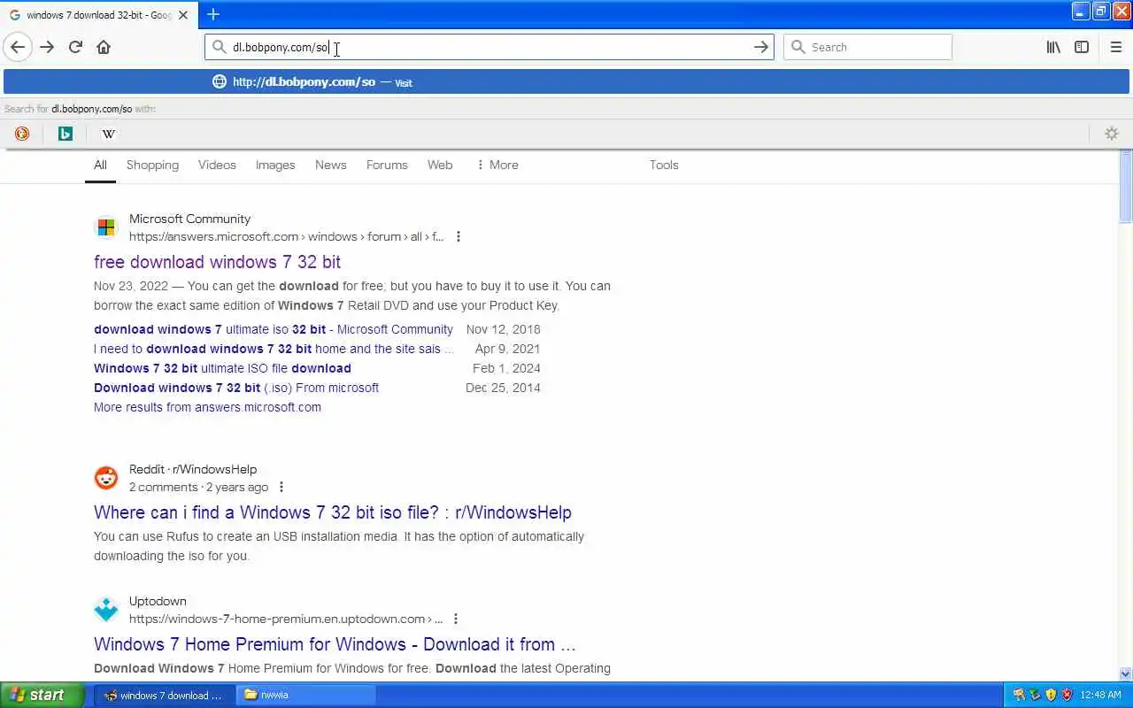Switch to the Shopping tab

point(152,165)
